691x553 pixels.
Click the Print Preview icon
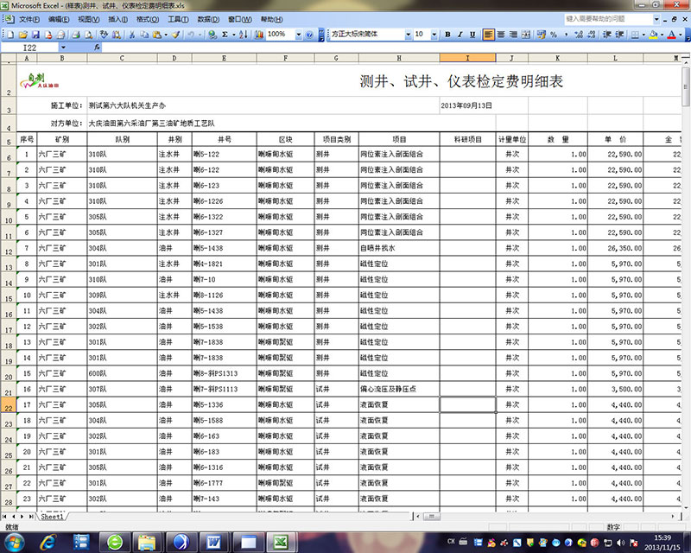tap(88, 34)
